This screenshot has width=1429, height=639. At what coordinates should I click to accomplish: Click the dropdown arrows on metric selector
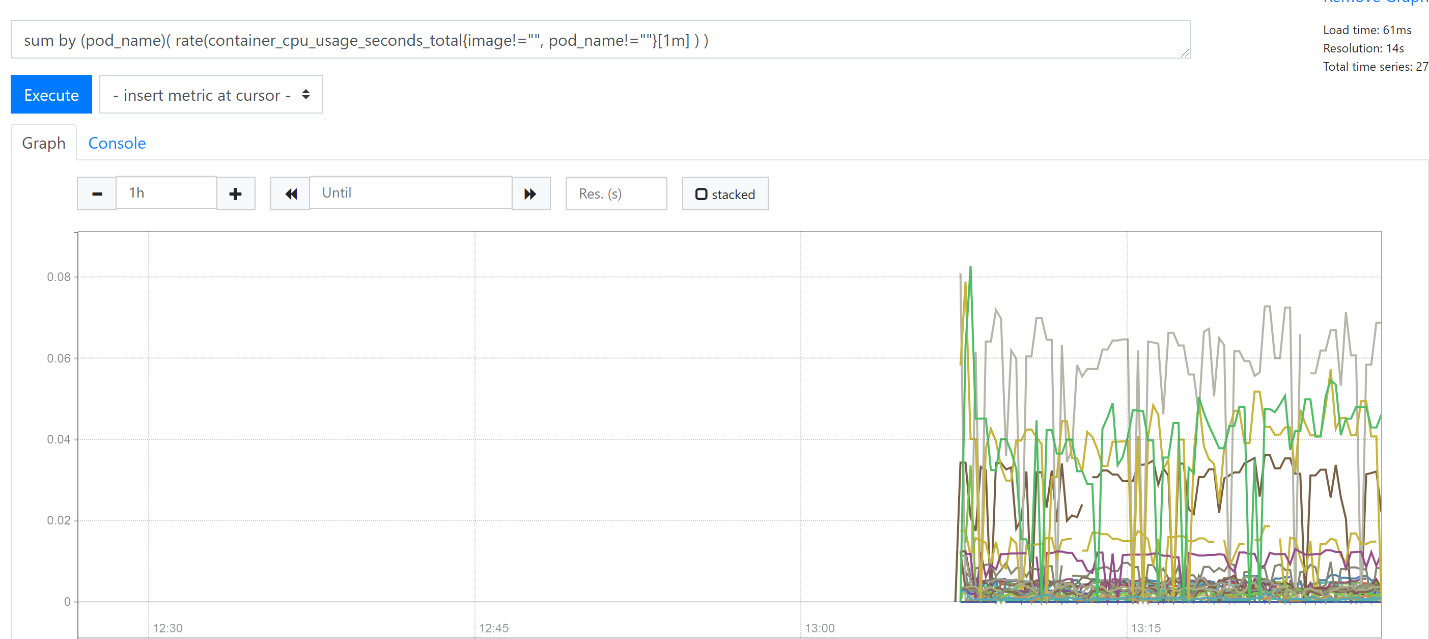tap(305, 95)
